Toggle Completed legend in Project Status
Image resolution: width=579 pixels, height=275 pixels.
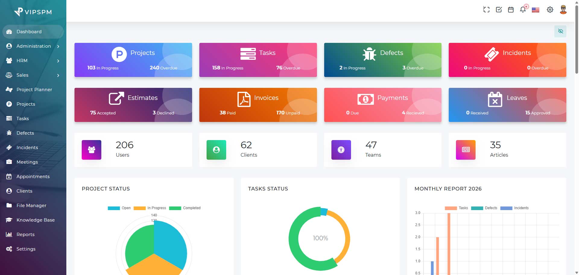(185, 208)
